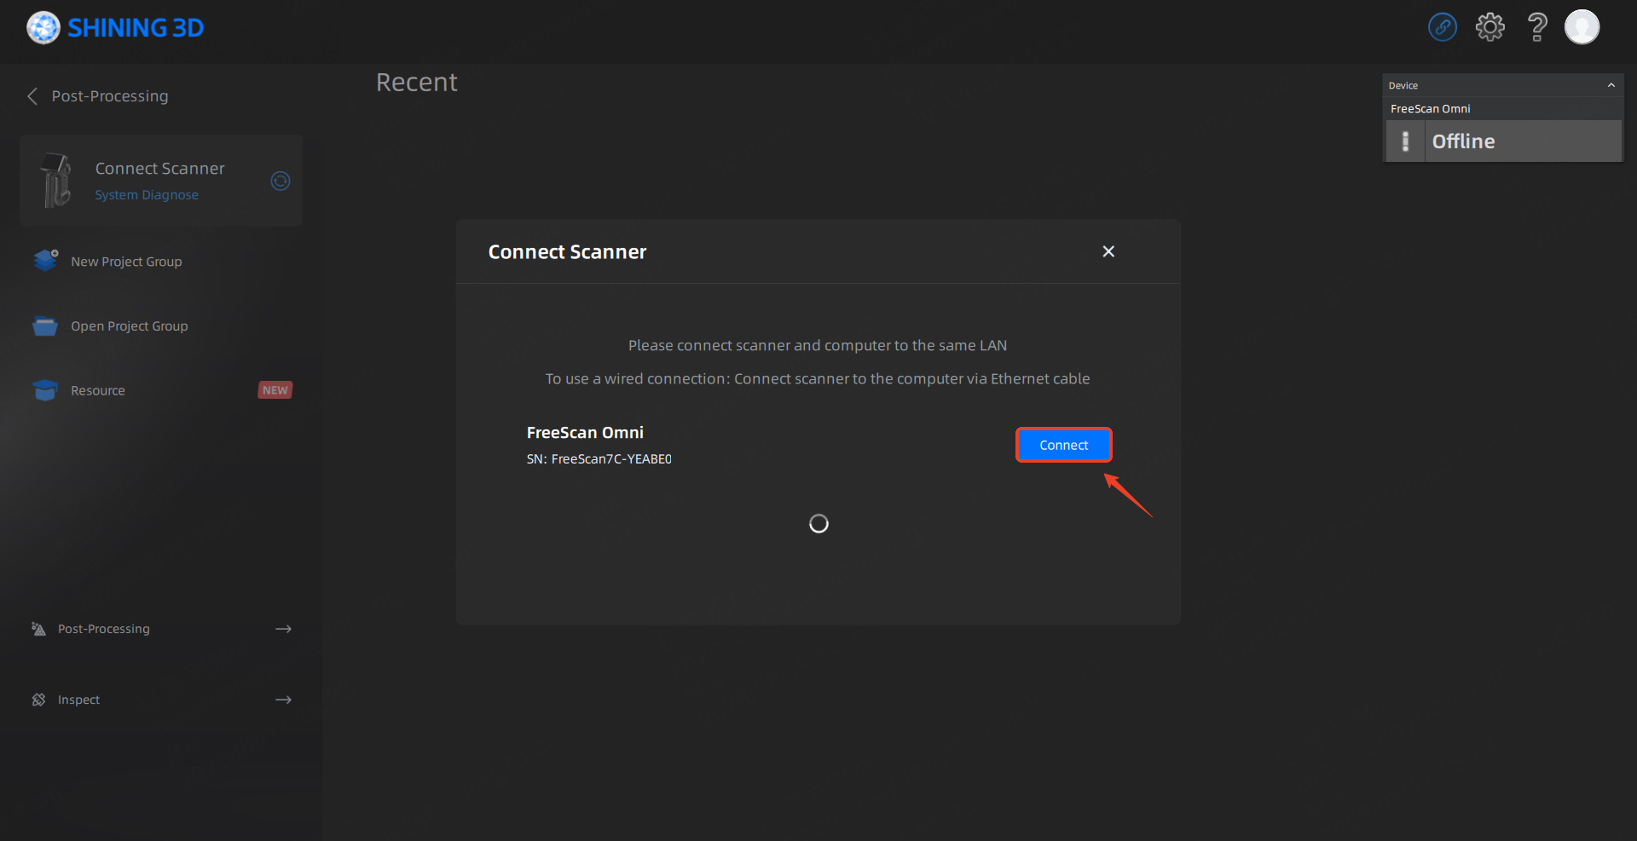This screenshot has height=841, width=1637.
Task: Click the Post-Processing icon at bottom sidebar
Action: pos(38,629)
